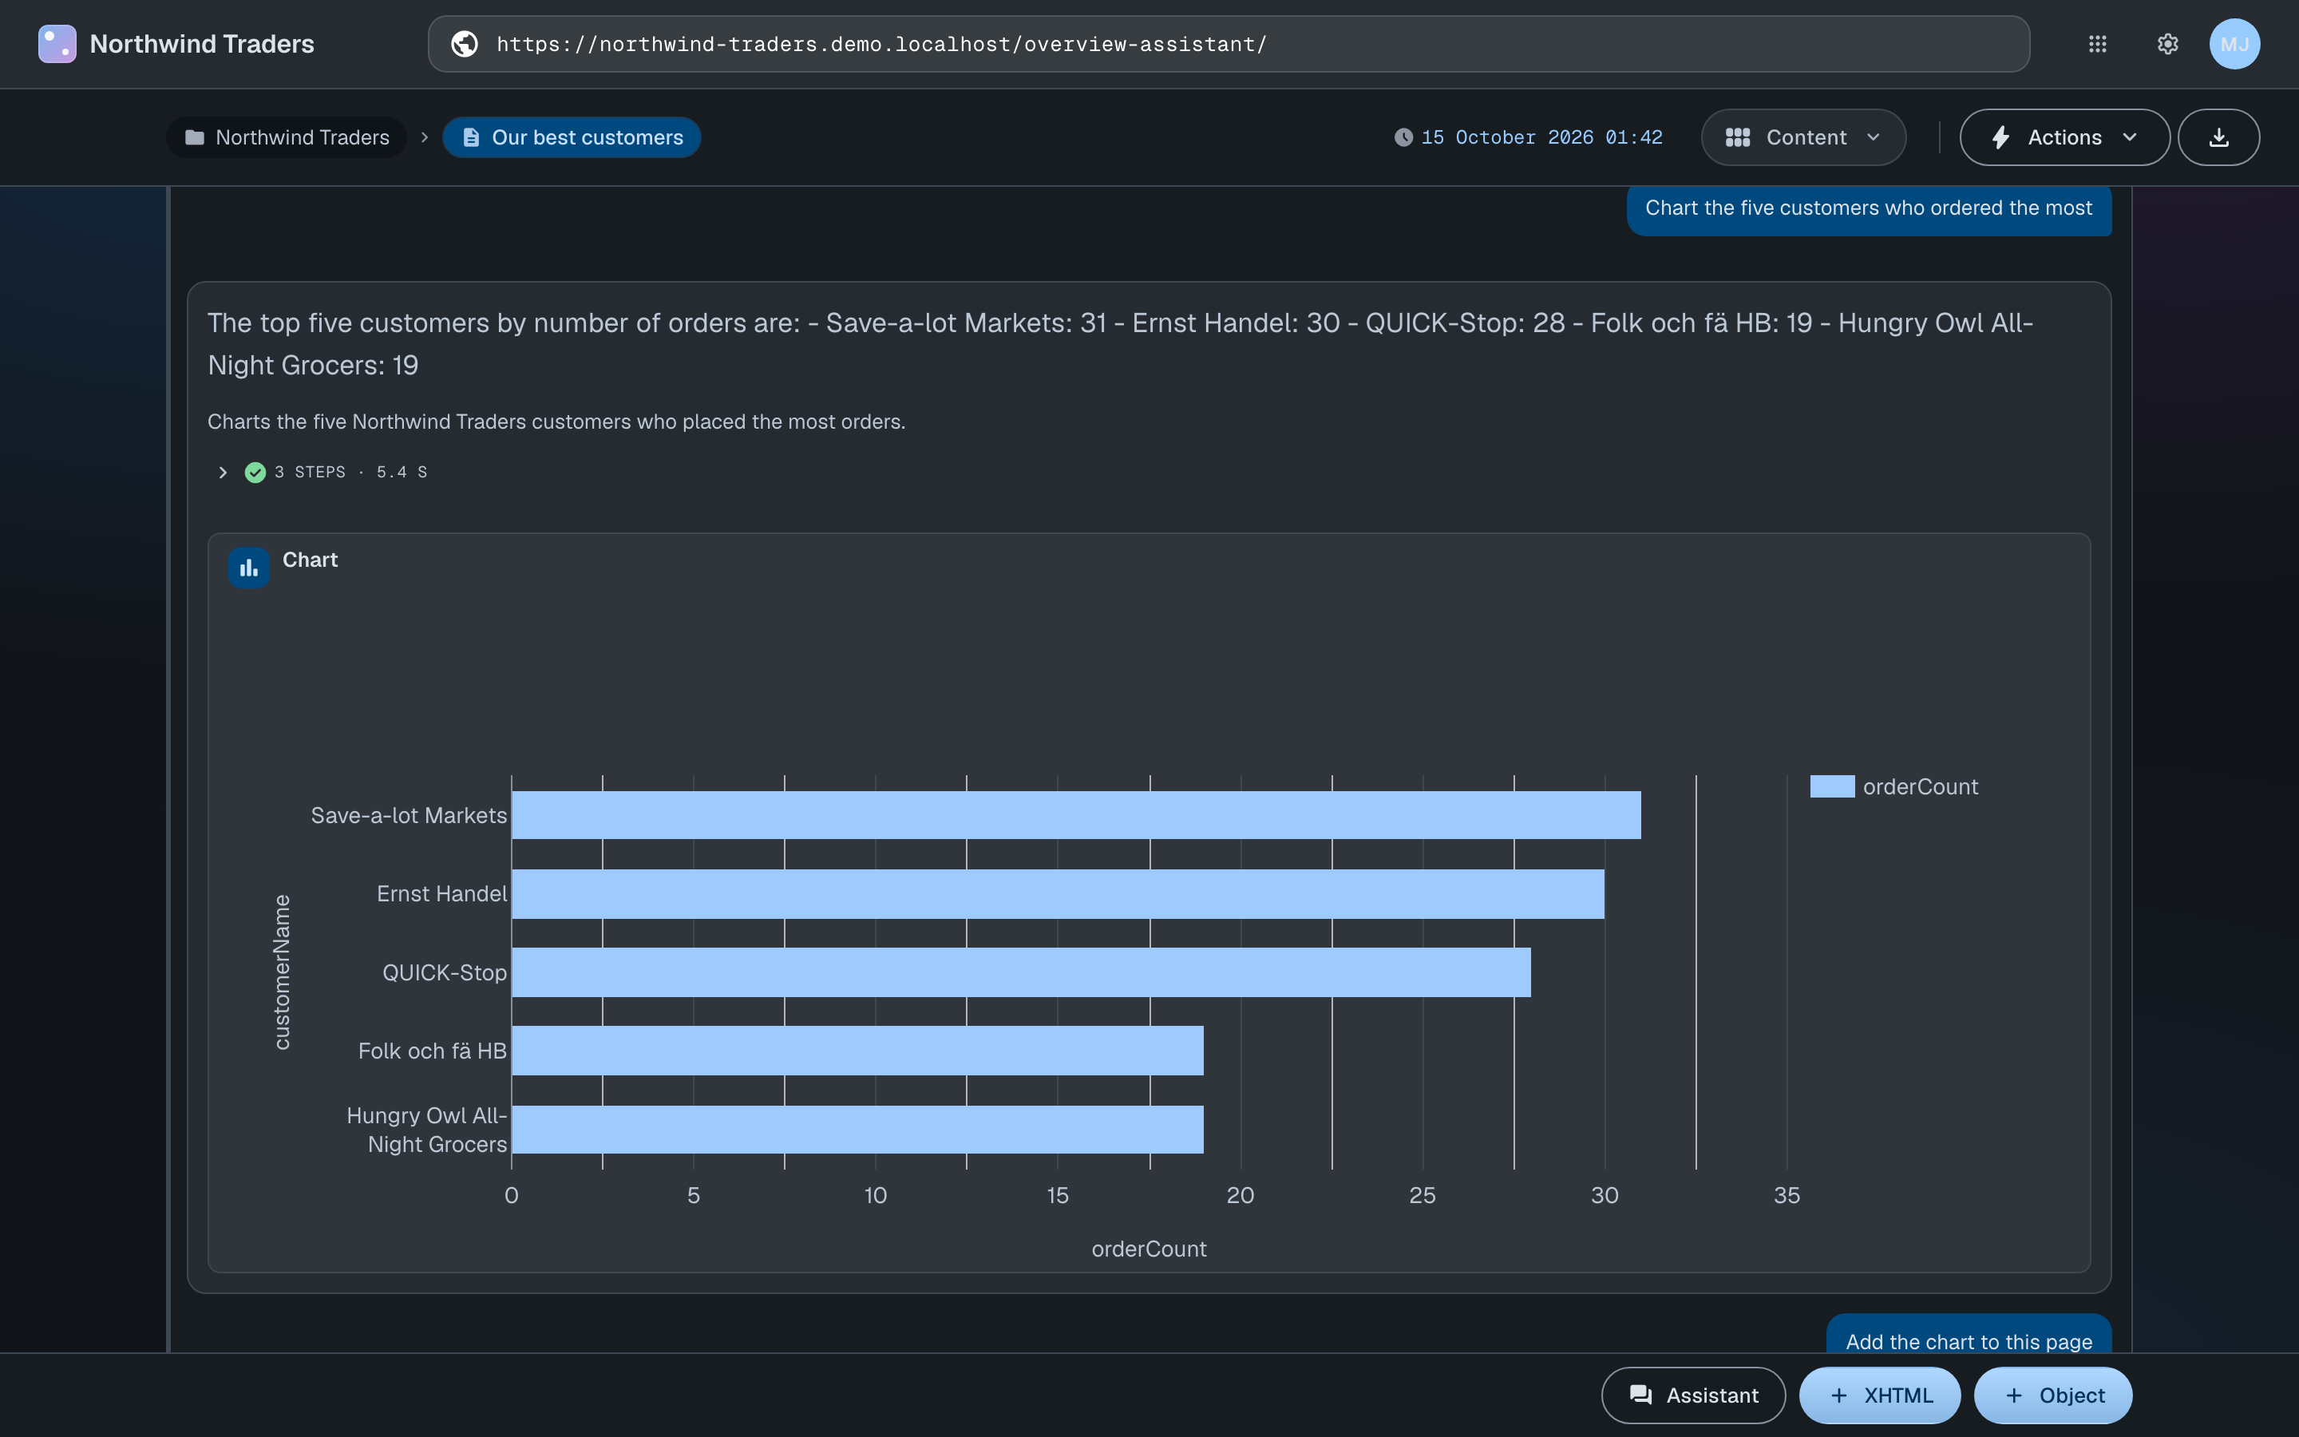Click the '15 October 2026 01:42' timestamp
Viewport: 2299px width, 1437px height.
coord(1542,138)
